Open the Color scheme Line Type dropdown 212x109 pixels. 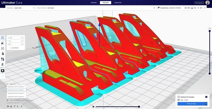coord(95,8)
